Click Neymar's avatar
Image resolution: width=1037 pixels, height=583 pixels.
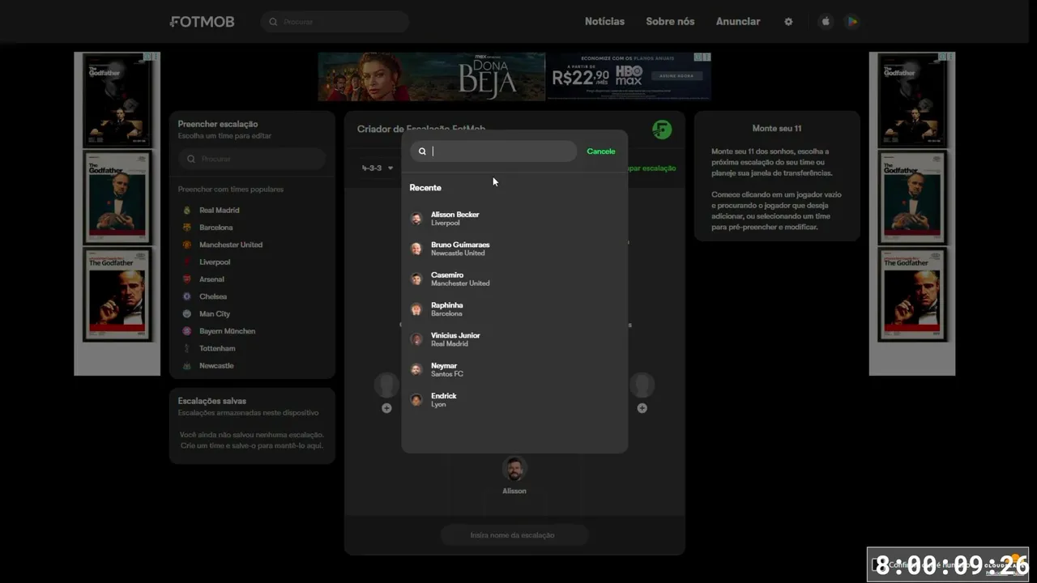(x=416, y=369)
